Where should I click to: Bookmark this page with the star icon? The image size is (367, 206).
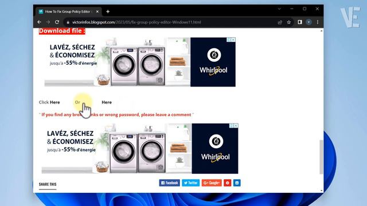point(289,22)
